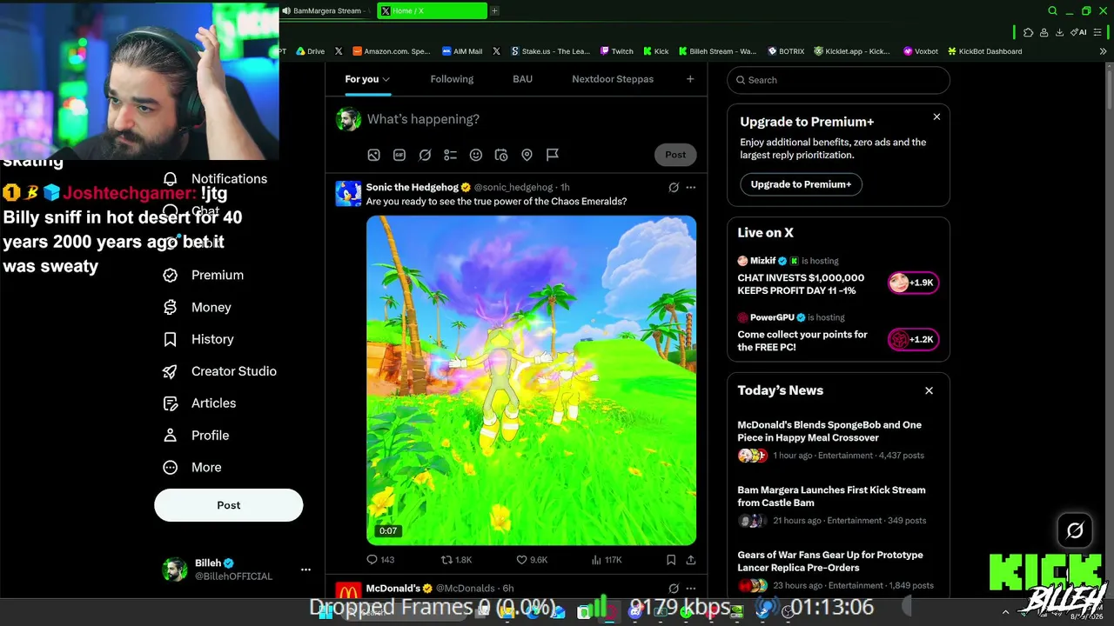The width and height of the screenshot is (1114, 626).
Task: Join the Mizkif live stream listeners
Action: 913,283
